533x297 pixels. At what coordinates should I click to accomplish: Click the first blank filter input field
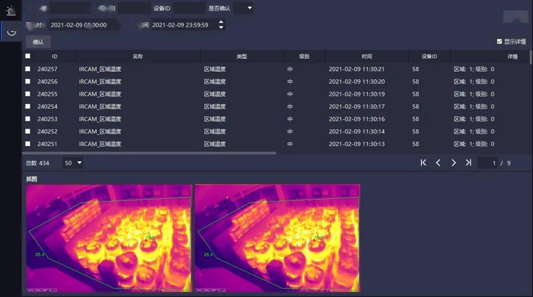[x=71, y=8]
